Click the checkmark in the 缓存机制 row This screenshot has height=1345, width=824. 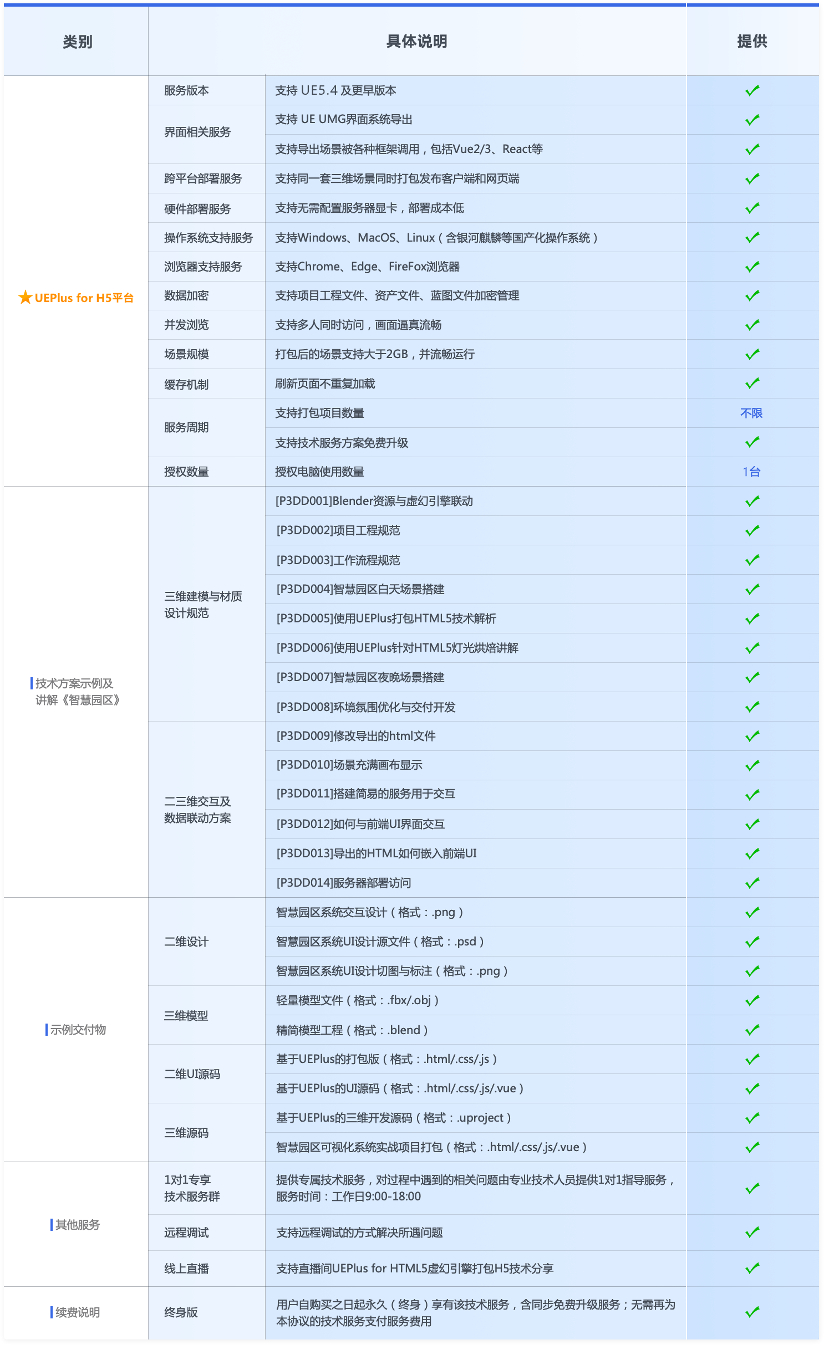click(x=752, y=383)
